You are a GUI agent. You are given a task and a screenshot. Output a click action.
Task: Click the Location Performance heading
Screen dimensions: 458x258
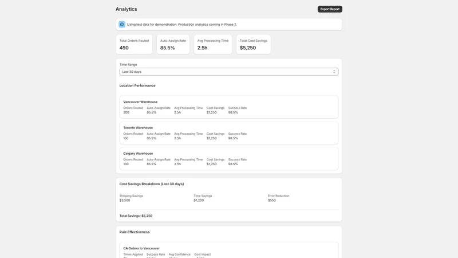(x=137, y=85)
